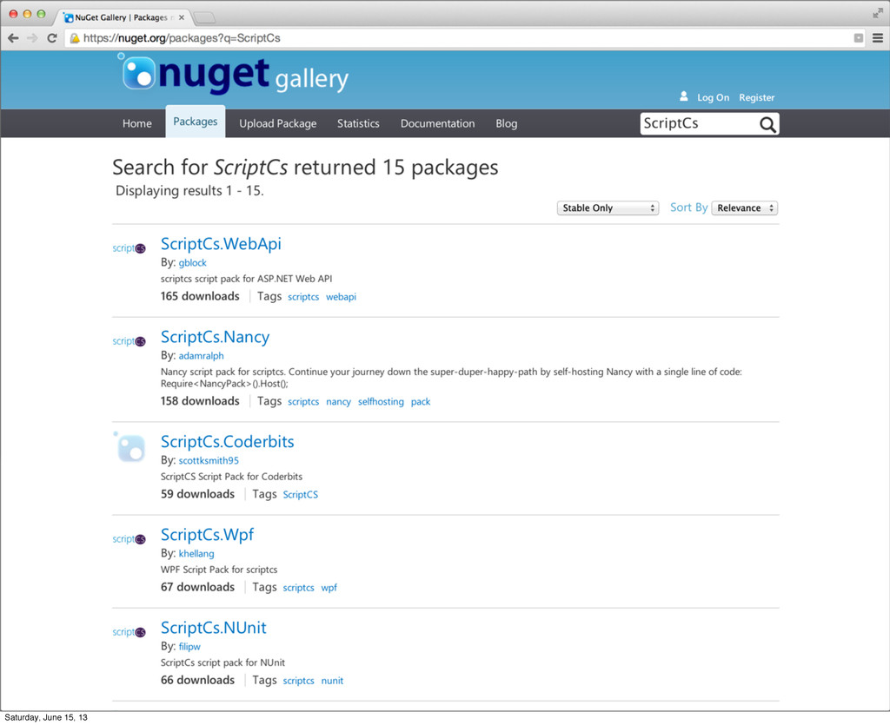Select the Packages nav tab
Screen dimensions: 890x725
(196, 122)
